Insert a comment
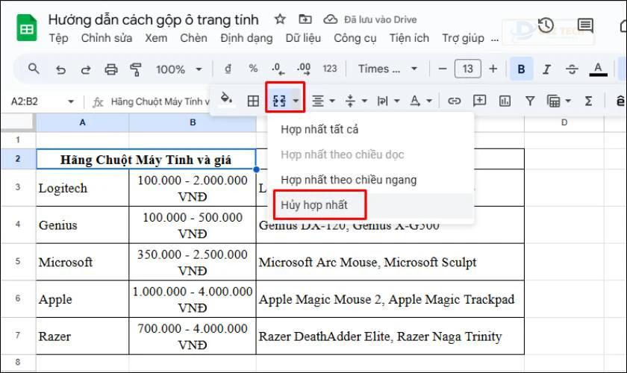The height and width of the screenshot is (373, 627). click(479, 101)
